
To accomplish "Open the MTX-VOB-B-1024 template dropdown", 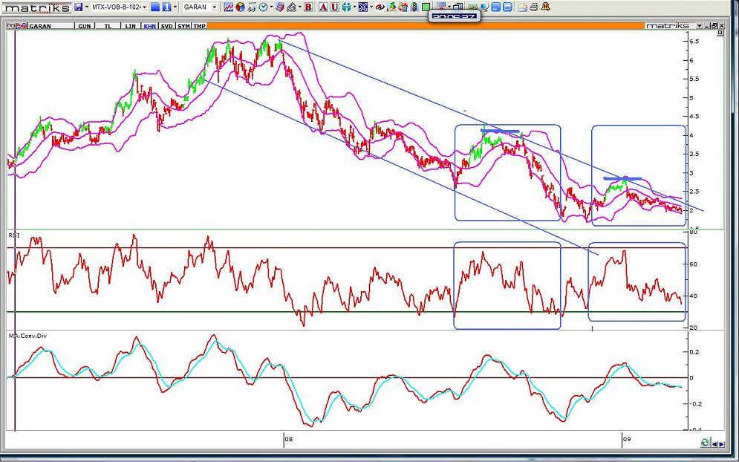I will coord(117,7).
